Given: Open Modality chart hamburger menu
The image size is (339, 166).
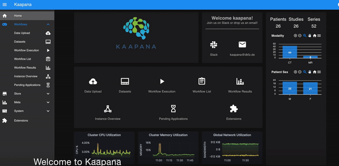Looking at the screenshot, I should coord(319,36).
